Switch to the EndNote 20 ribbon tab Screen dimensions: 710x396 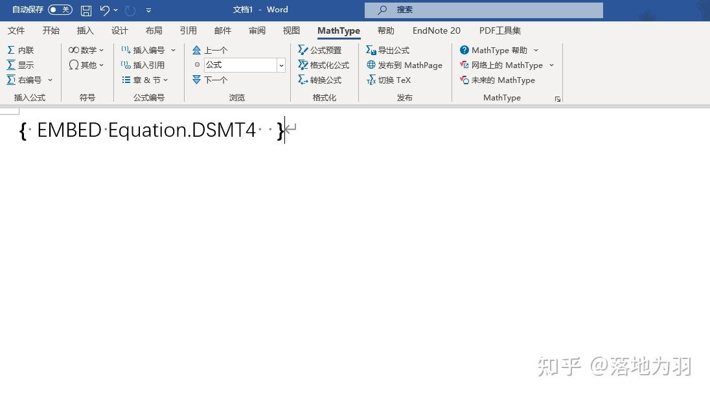pos(436,30)
